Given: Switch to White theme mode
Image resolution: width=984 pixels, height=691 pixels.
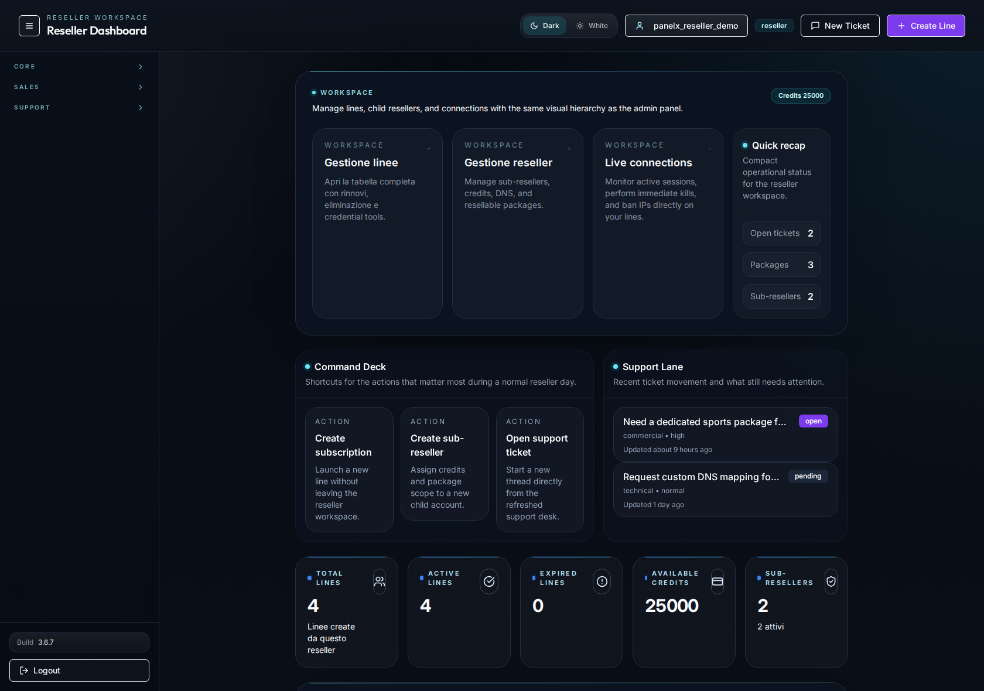Looking at the screenshot, I should point(591,26).
